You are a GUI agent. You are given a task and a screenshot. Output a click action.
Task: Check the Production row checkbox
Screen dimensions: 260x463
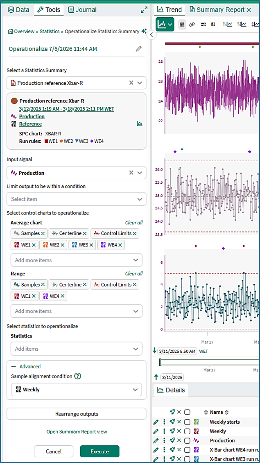[187, 440]
